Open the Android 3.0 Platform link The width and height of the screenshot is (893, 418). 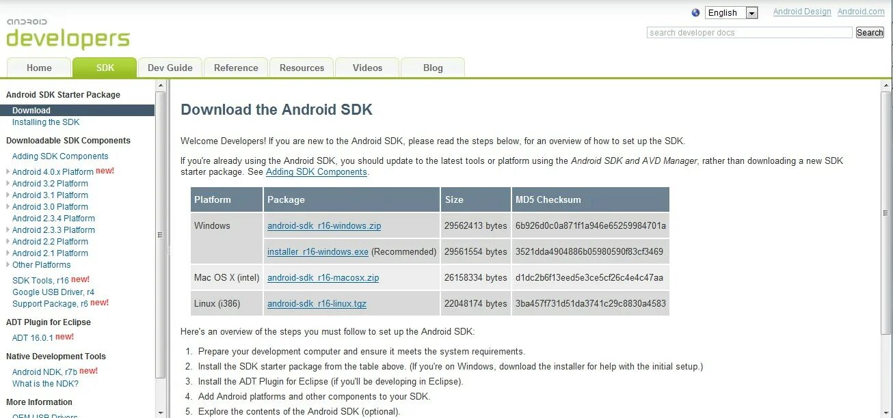50,207
